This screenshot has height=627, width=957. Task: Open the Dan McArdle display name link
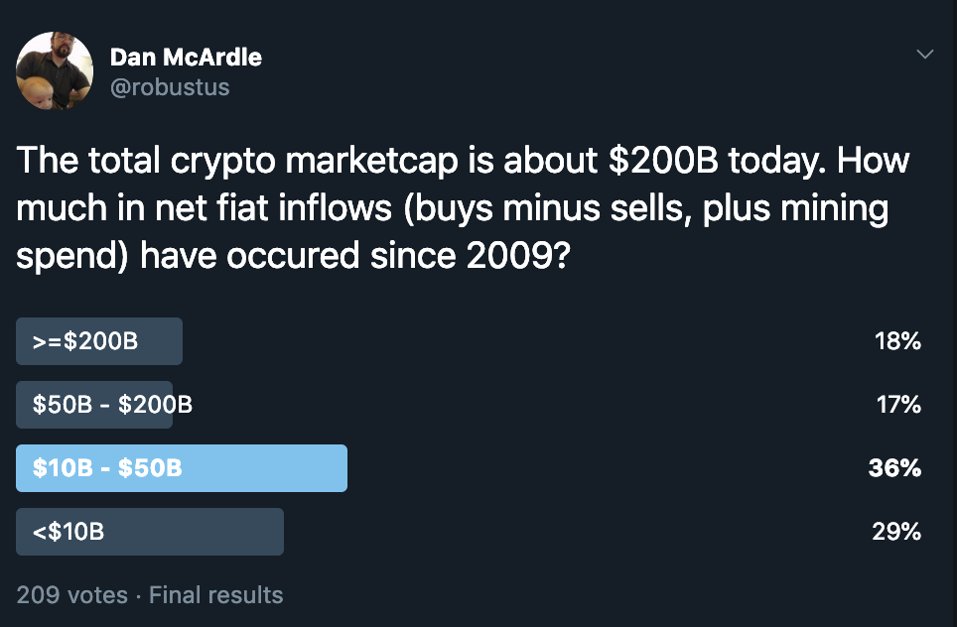[x=186, y=58]
